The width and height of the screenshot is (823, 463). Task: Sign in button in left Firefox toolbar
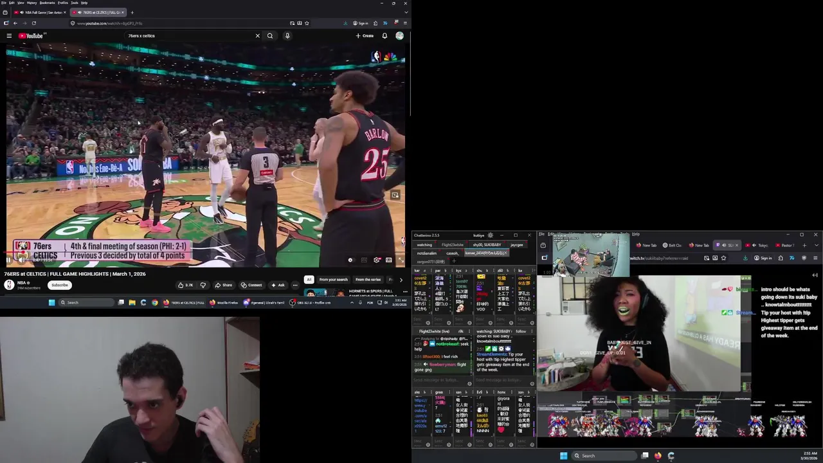point(361,23)
